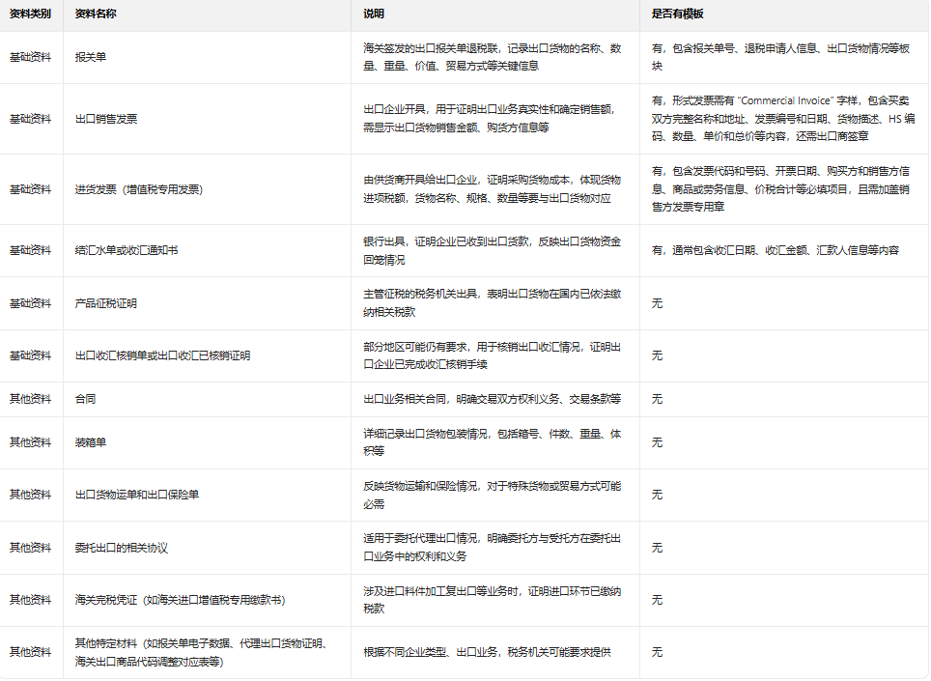Click 无 in the 装箱单 row

click(657, 442)
